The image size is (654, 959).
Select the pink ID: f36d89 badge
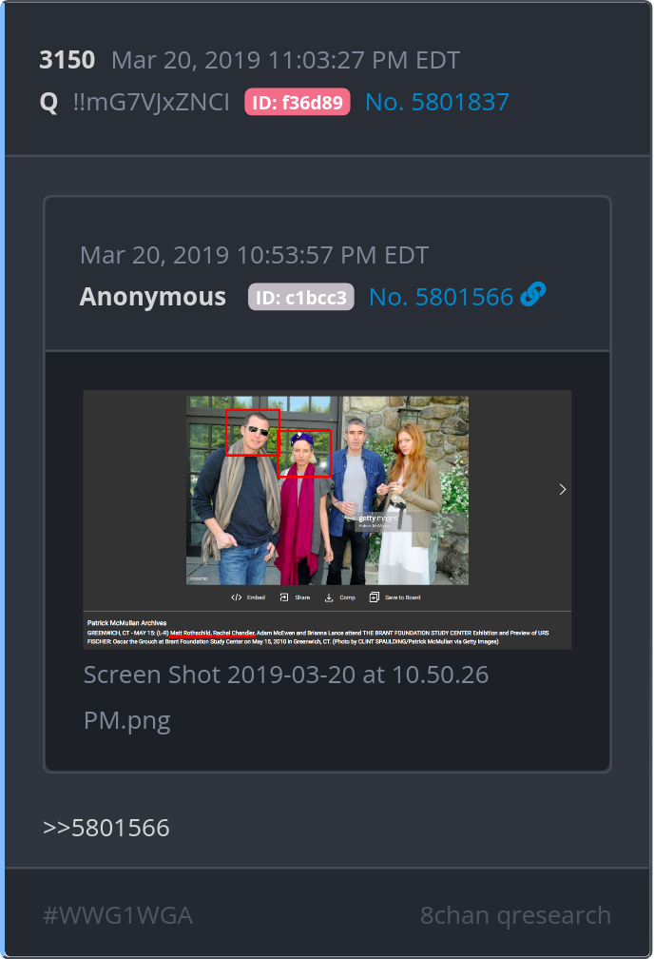click(297, 102)
